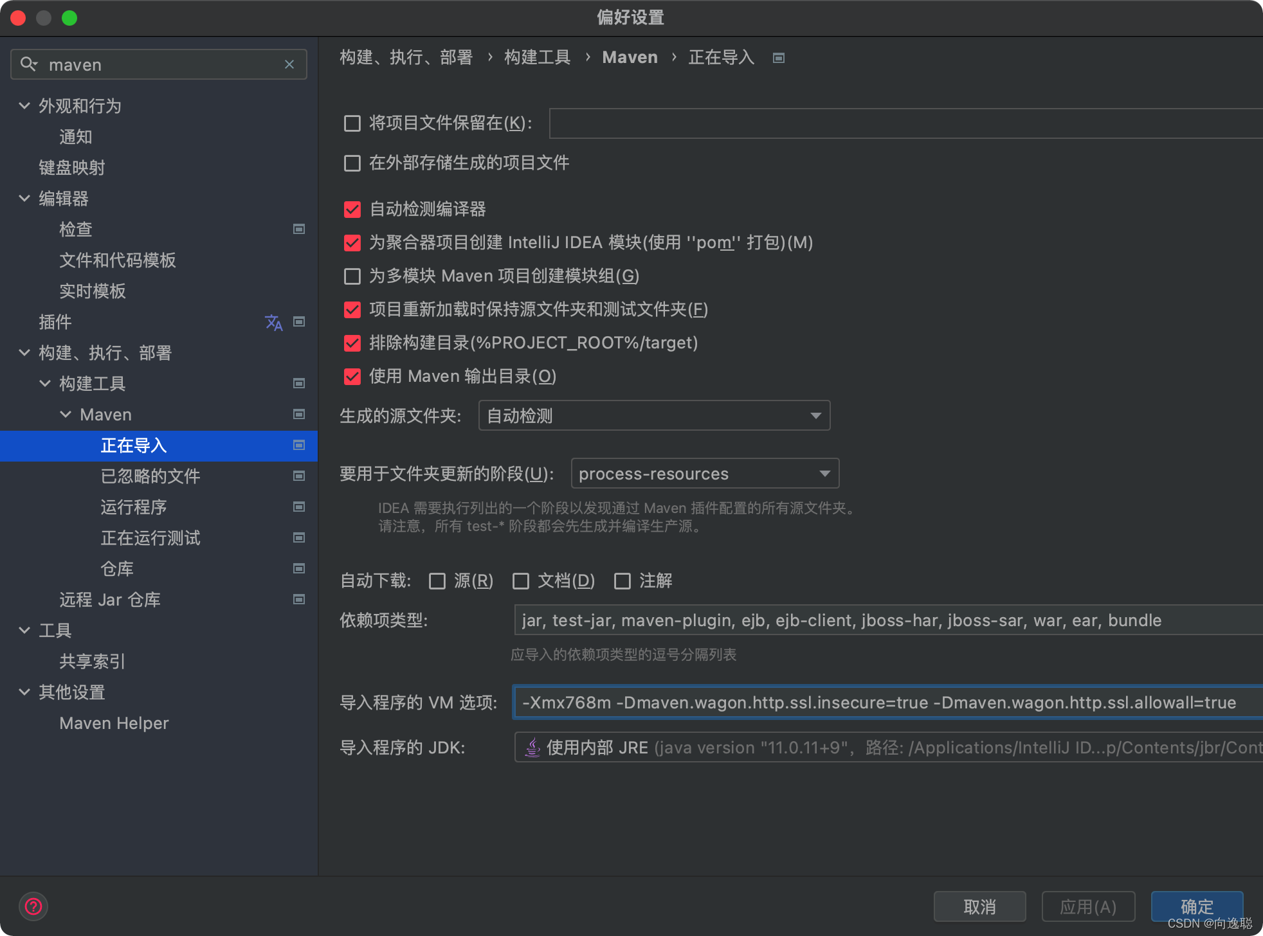This screenshot has width=1263, height=936.
Task: Click the project-level icon beside 插件
Action: pos(299,321)
